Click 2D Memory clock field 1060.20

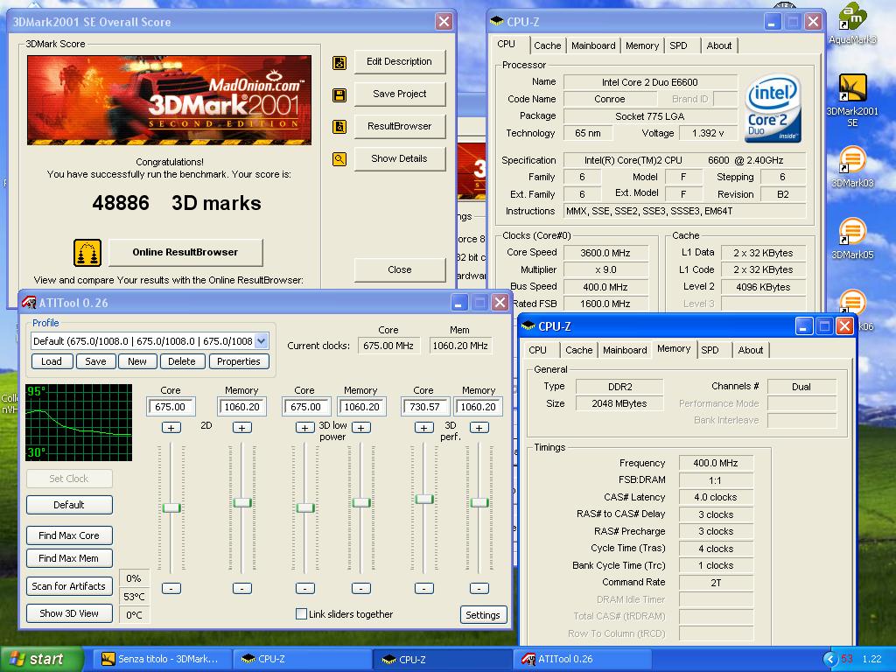click(242, 407)
